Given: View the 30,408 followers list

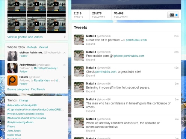Looking at the screenshot, I should 121,15.
